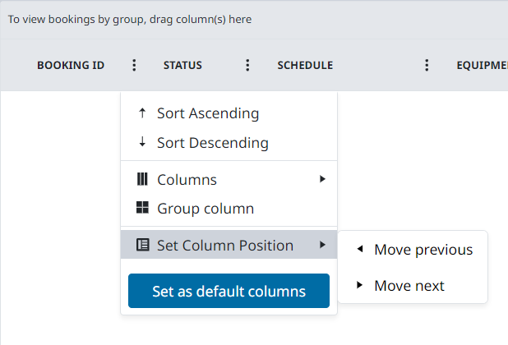
Task: Select Move previous in the submenu
Action: [x=423, y=250]
